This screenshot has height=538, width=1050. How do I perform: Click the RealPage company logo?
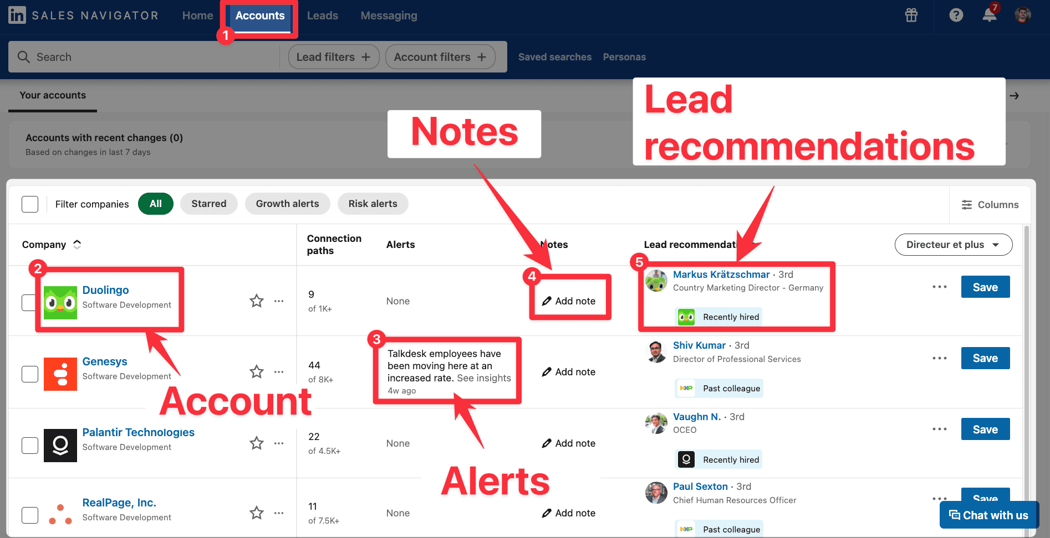click(x=60, y=515)
